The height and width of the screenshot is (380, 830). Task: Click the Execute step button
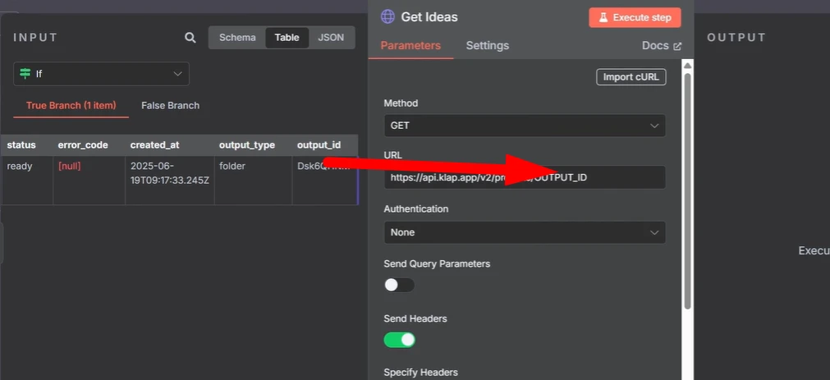tap(635, 17)
